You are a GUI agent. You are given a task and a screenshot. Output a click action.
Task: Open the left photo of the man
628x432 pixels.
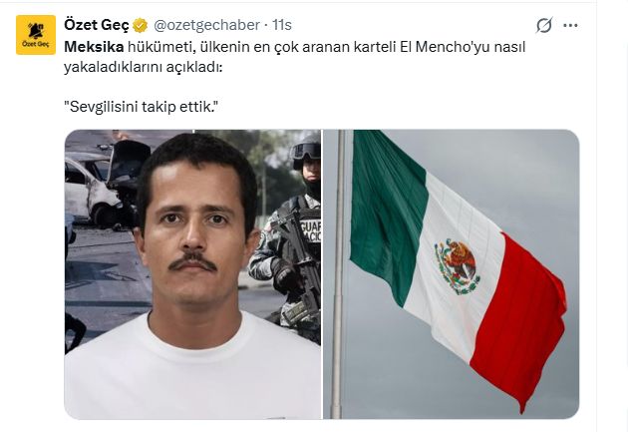192,274
